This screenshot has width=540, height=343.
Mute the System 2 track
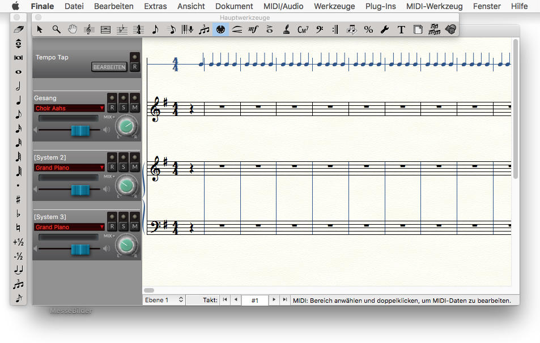(x=135, y=167)
